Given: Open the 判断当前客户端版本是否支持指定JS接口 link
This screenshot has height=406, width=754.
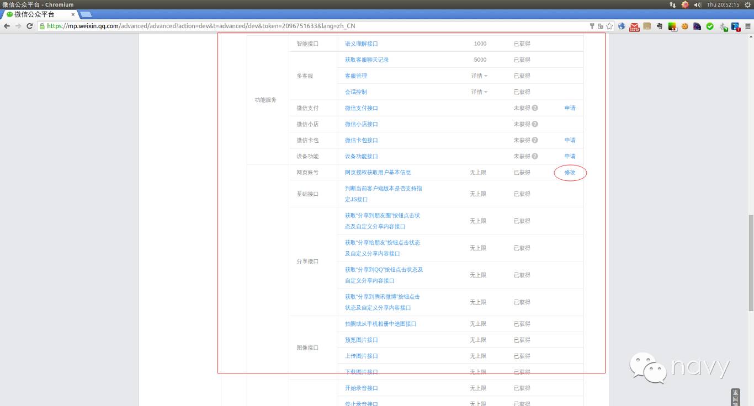Looking at the screenshot, I should [384, 194].
